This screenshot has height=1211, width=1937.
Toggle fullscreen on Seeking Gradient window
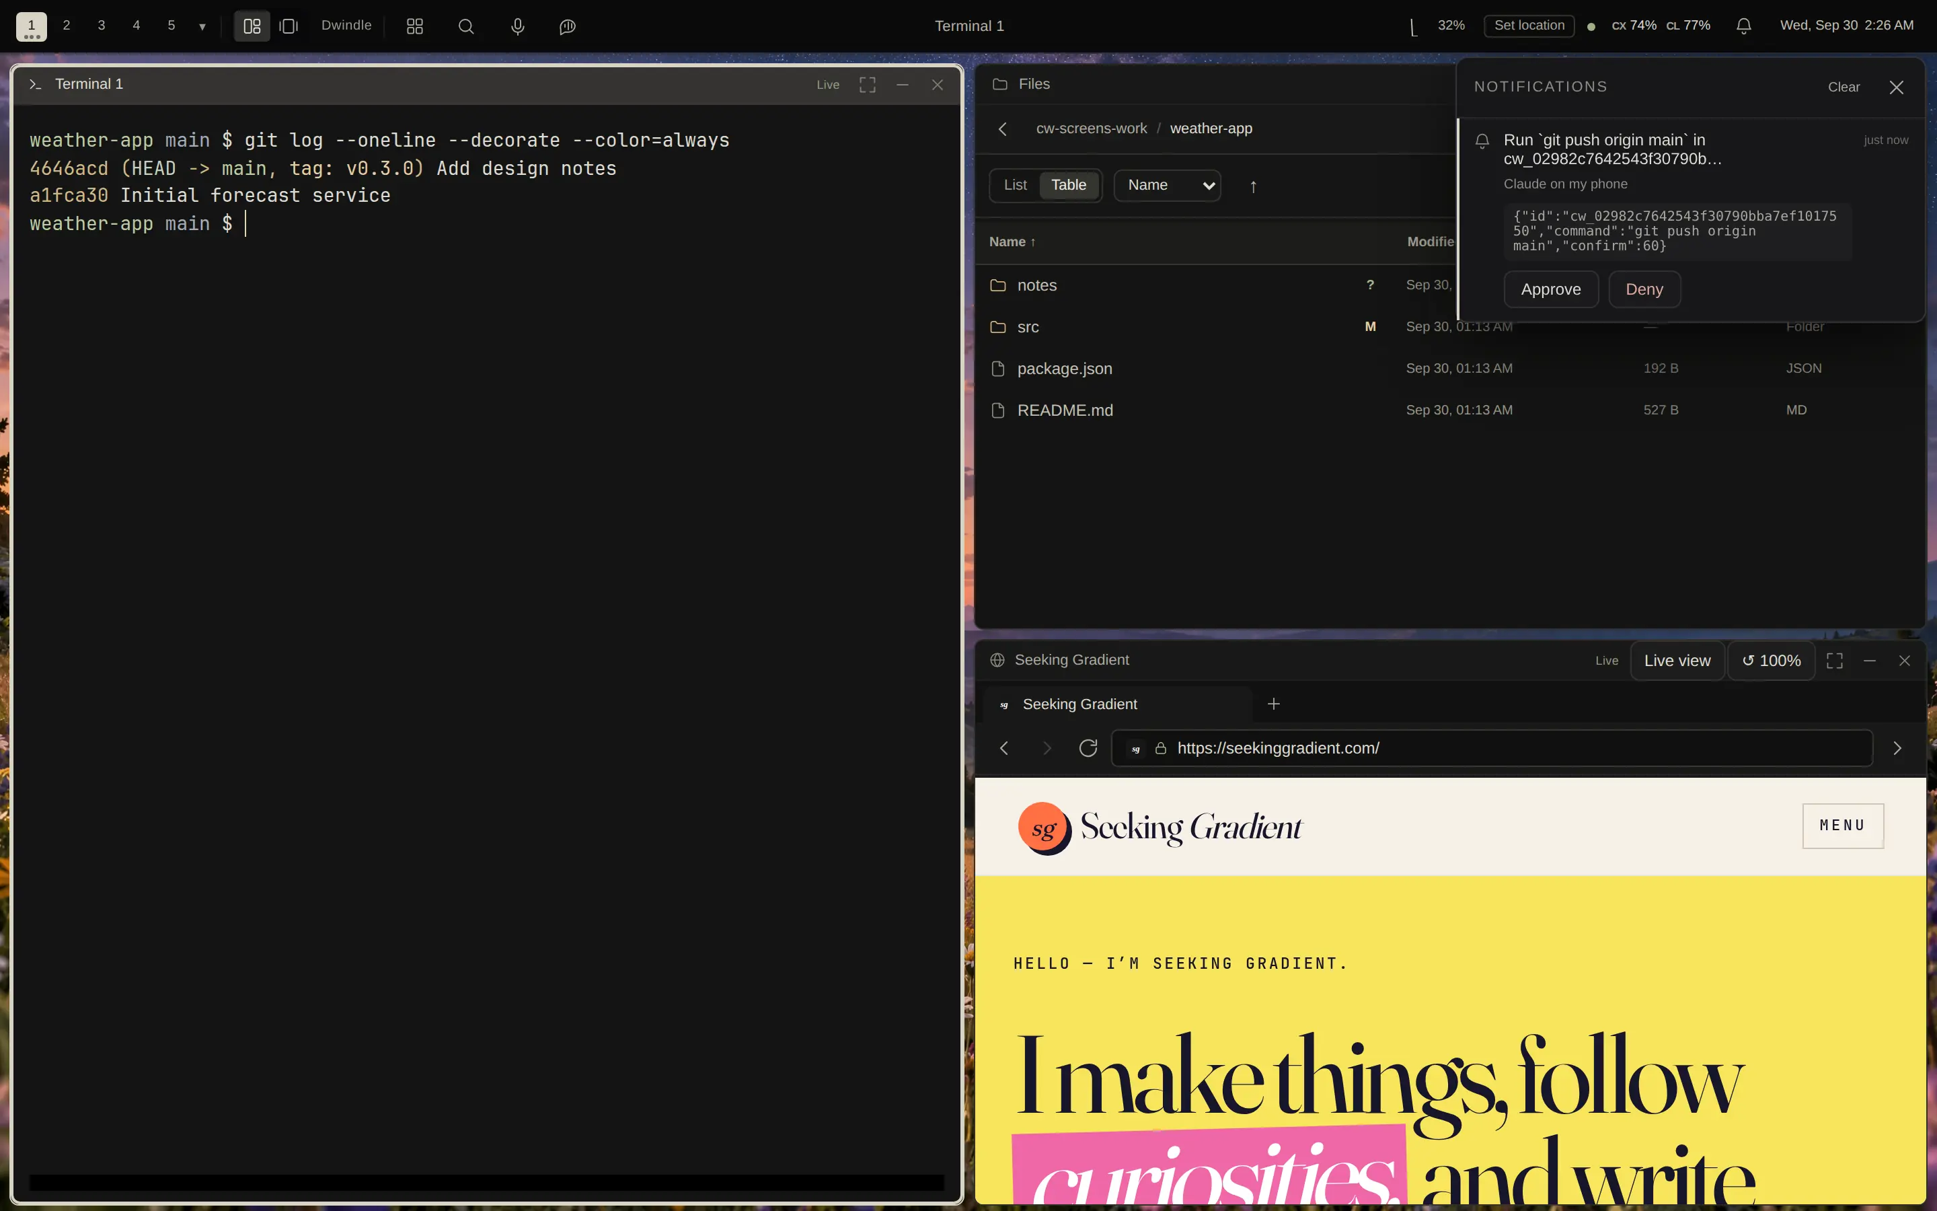coord(1835,660)
